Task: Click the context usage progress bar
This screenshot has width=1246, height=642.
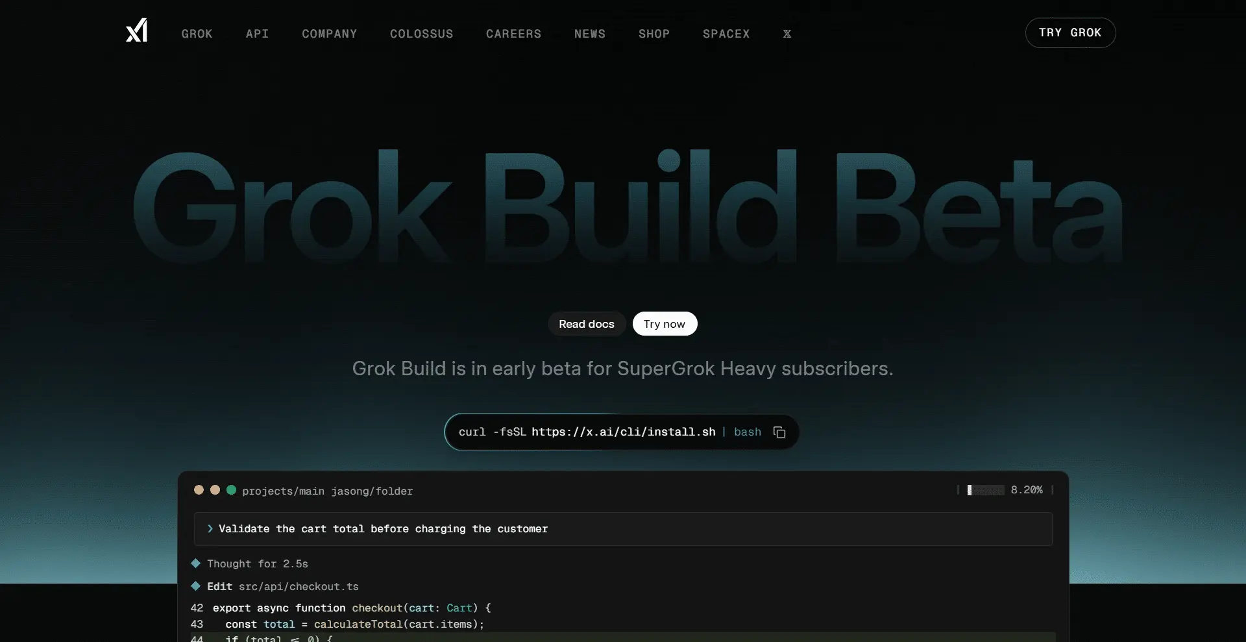Action: tap(985, 490)
